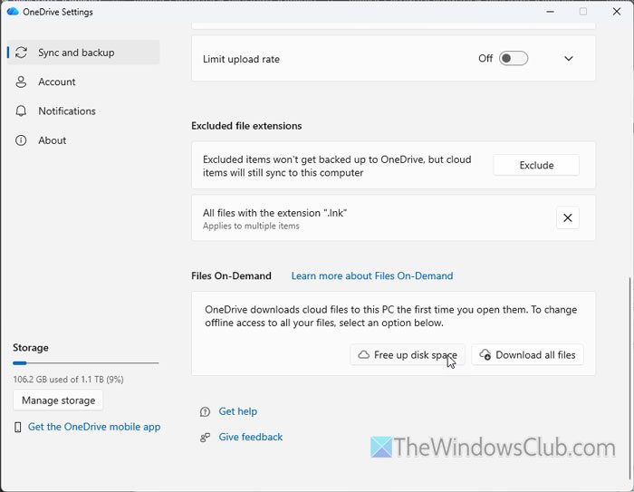Click the vertical scrollbar of settings pane
The image size is (634, 492).
(x=629, y=381)
